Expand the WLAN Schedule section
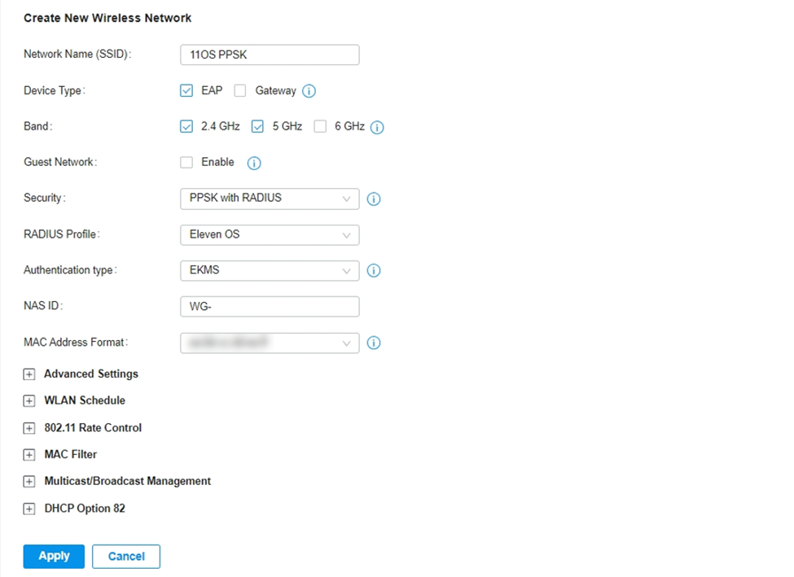Viewport: 794px width, 577px height. (29, 400)
